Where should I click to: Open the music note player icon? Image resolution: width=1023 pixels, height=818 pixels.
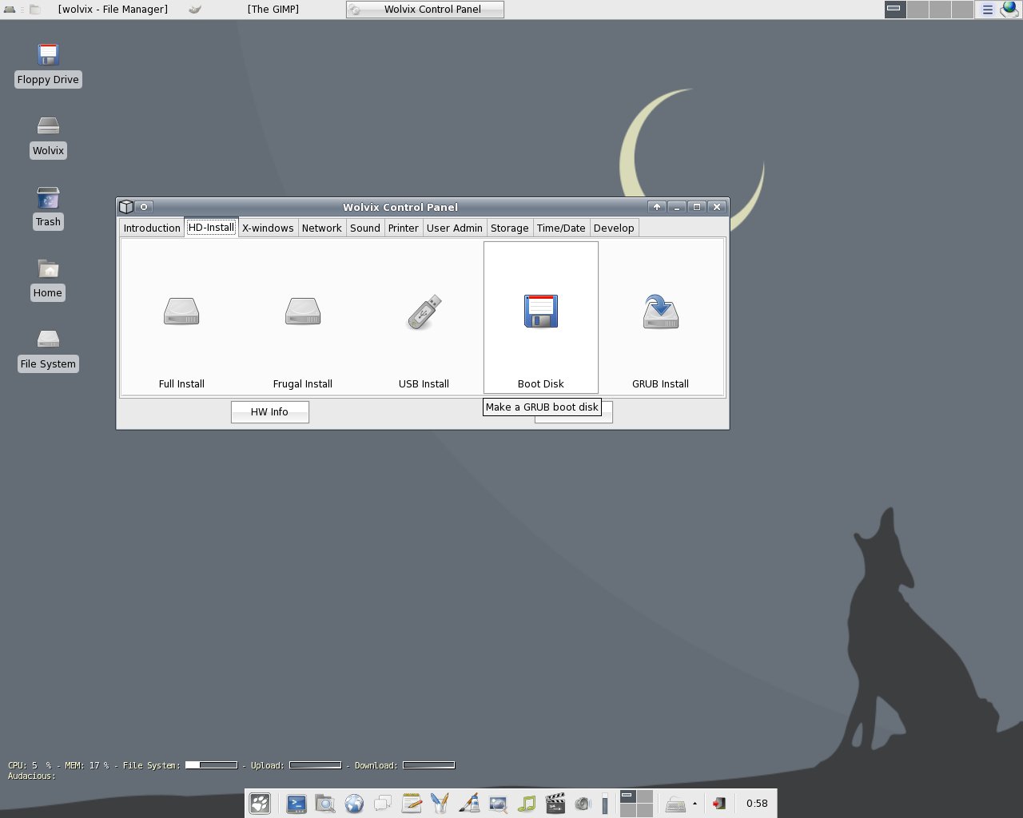(527, 804)
